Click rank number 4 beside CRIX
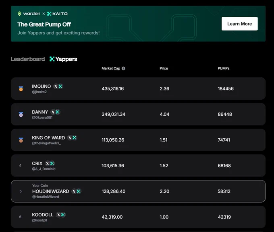Screen dimensions: 274x232 tap(20, 166)
